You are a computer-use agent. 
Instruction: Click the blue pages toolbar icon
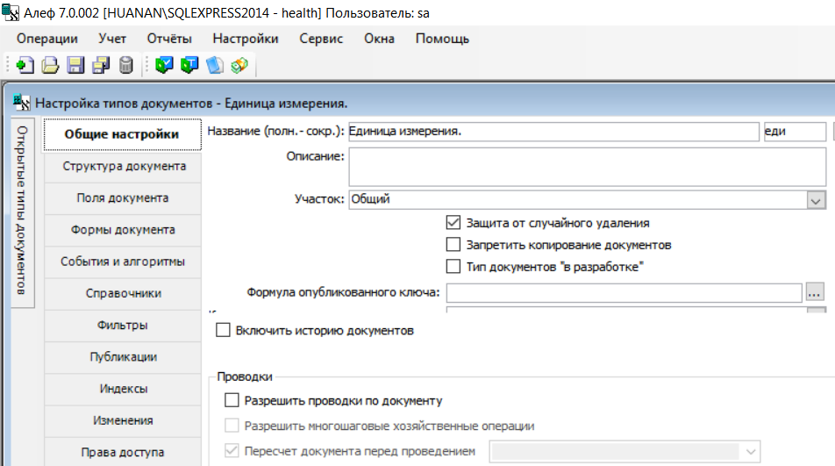[215, 65]
